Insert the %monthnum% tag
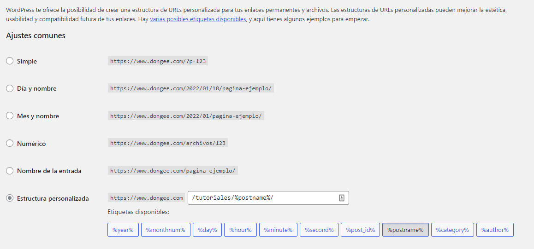This screenshot has width=534, height=249. 166,230
